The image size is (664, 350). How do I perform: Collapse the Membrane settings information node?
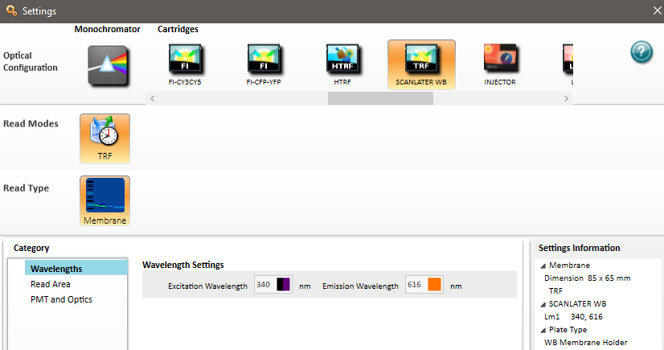(x=543, y=266)
